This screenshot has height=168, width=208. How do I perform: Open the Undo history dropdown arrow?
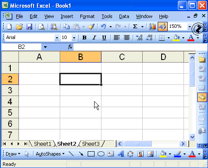point(110,27)
